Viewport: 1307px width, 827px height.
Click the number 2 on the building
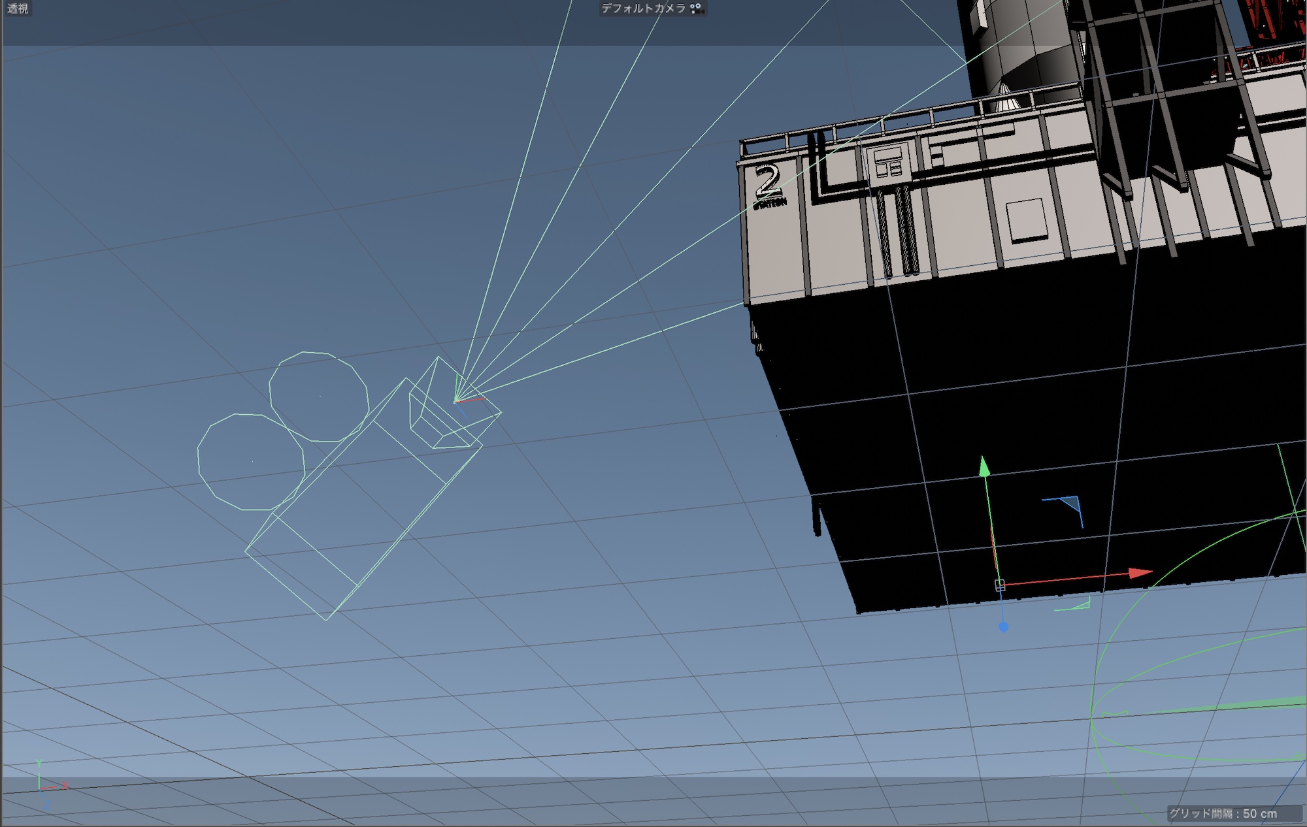[767, 182]
